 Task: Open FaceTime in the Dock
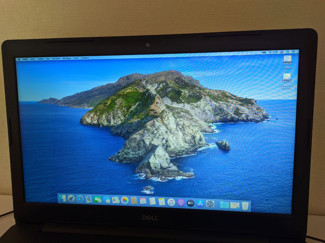[97, 200]
